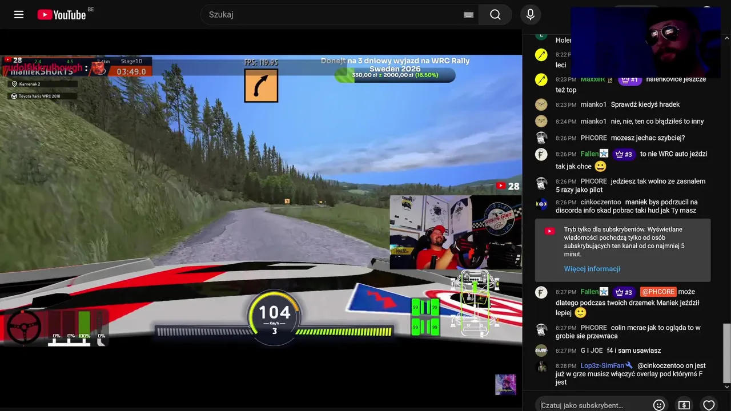Click PHCORE avatar beside 'mozesz jechac szybciej?'
This screenshot has width=731, height=411.
click(541, 138)
